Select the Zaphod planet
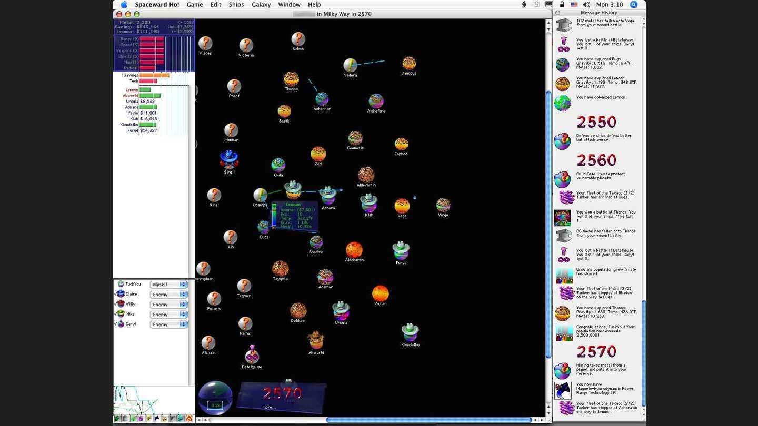 click(x=401, y=144)
